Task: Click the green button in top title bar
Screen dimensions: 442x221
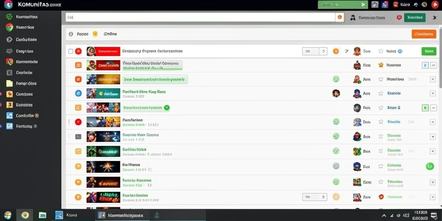Action: 343,4
